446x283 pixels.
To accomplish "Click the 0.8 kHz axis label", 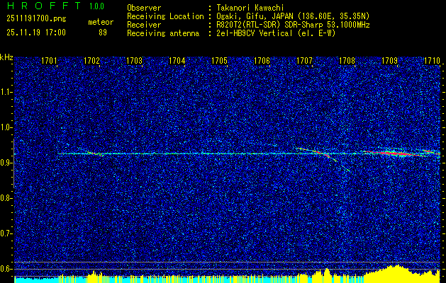I will click(6, 198).
